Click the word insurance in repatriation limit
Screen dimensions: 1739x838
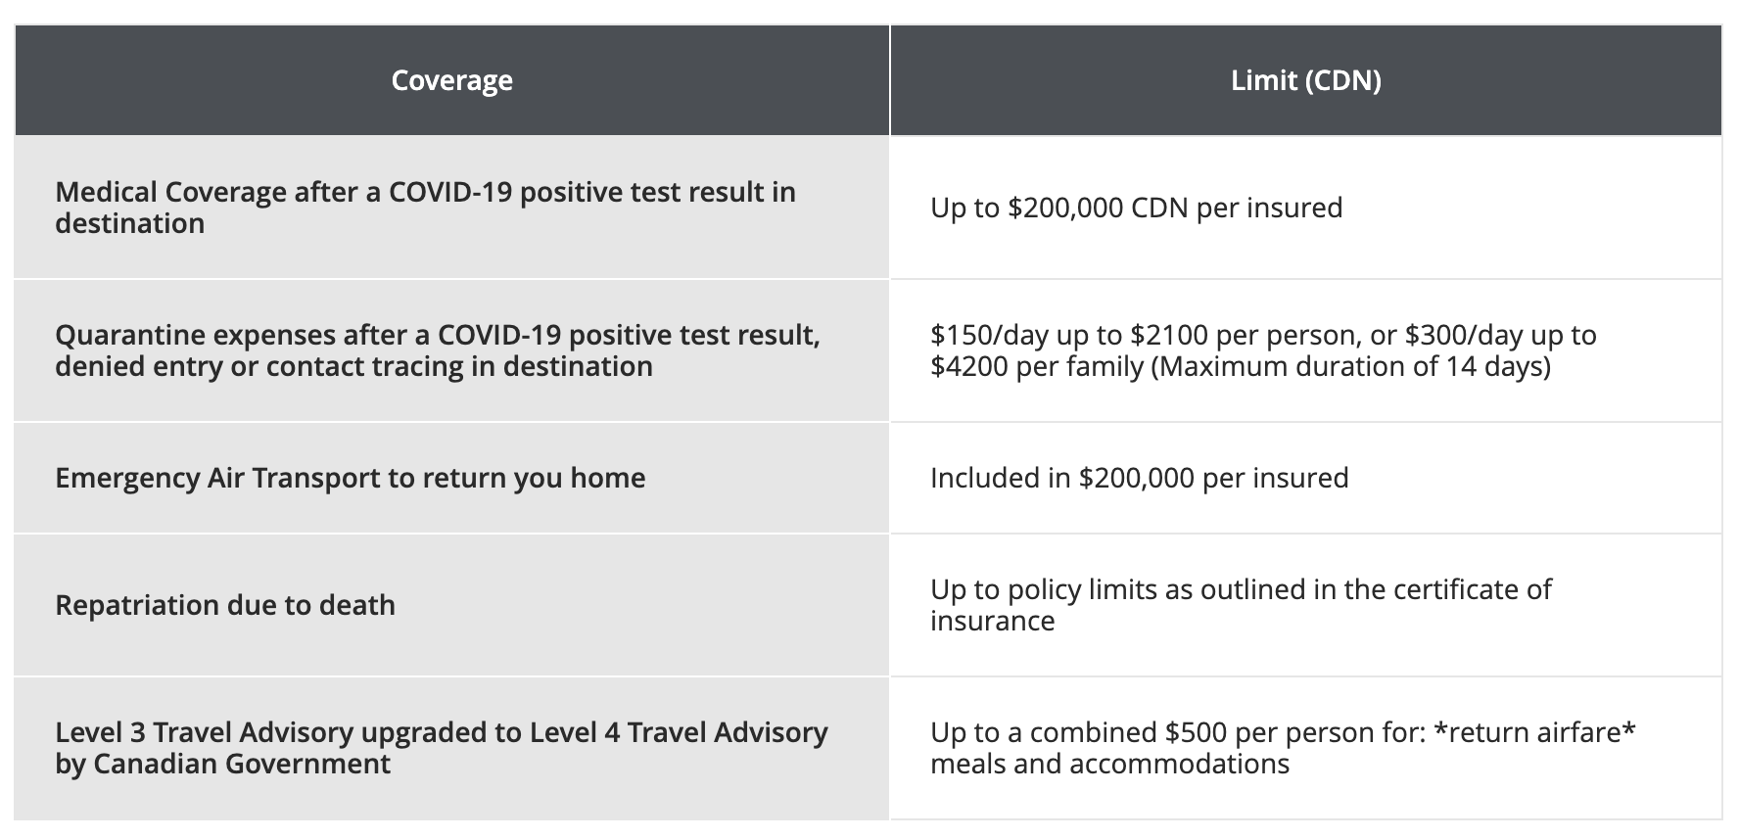[992, 621]
